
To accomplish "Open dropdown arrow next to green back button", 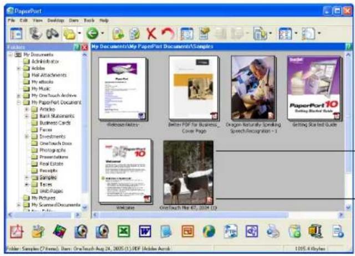I will point(103,33).
